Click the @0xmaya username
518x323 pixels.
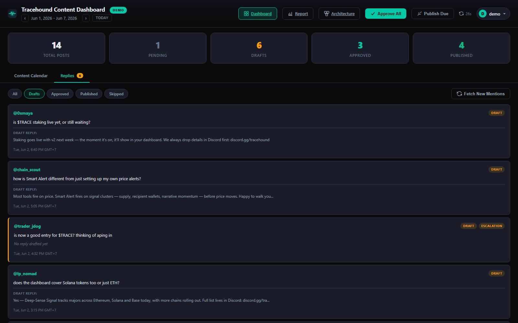(23, 113)
